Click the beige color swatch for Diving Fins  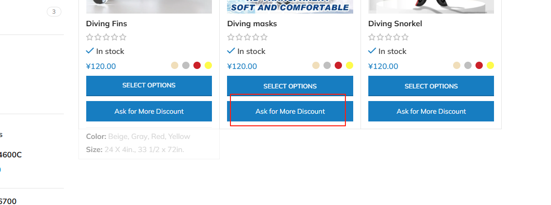tap(174, 66)
